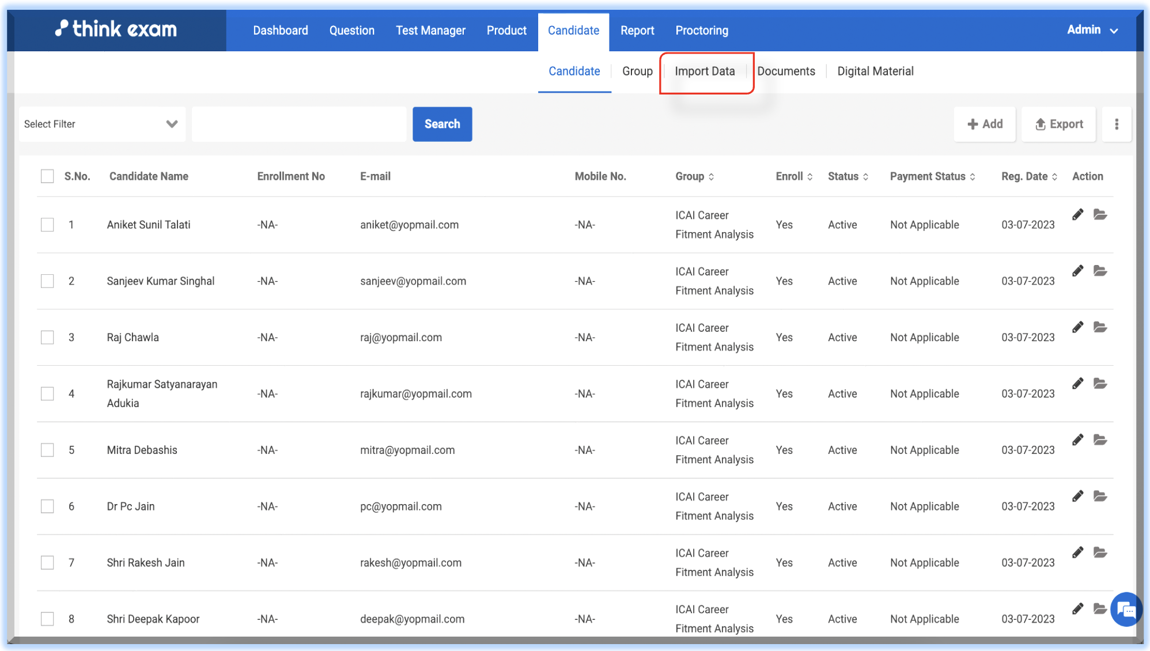Go to Dashboard in top navigation
Screen dimensions: 1150x651
[x=281, y=31]
